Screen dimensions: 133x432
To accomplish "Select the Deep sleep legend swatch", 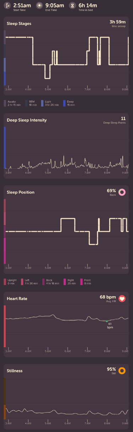I will [x=65, y=103].
